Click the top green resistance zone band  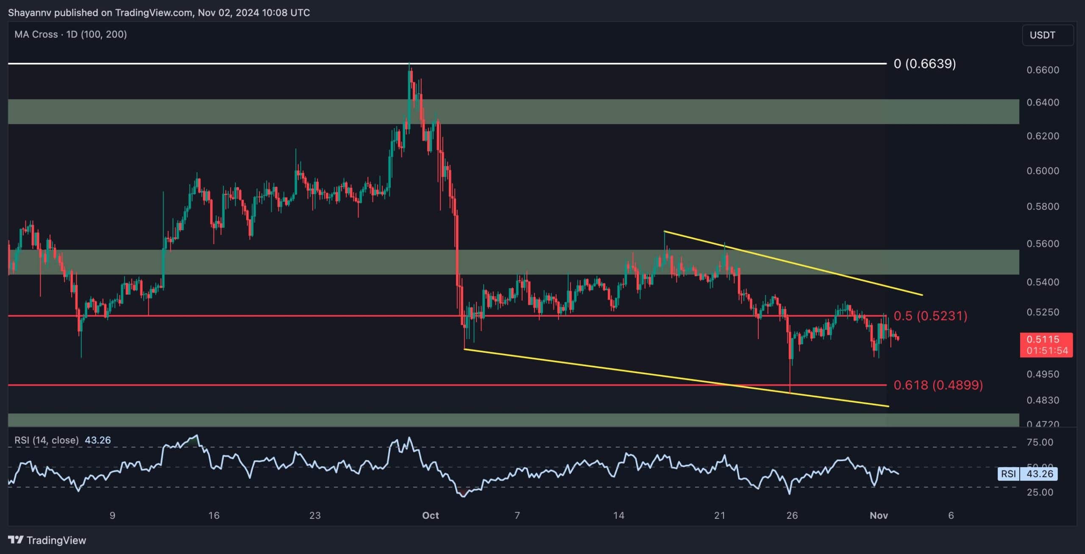tap(513, 111)
